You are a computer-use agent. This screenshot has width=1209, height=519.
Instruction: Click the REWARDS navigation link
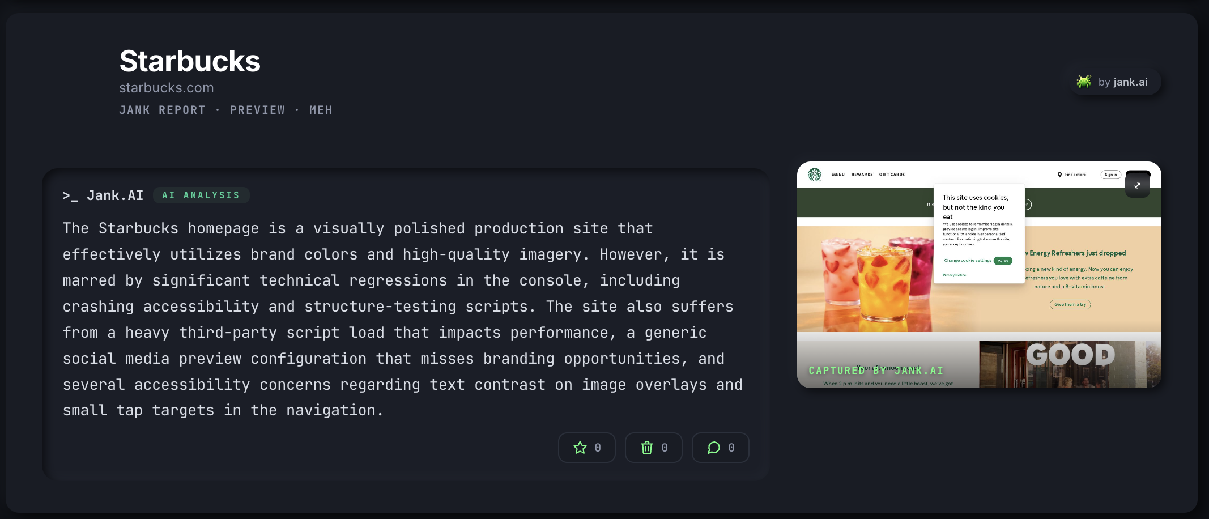coord(862,175)
